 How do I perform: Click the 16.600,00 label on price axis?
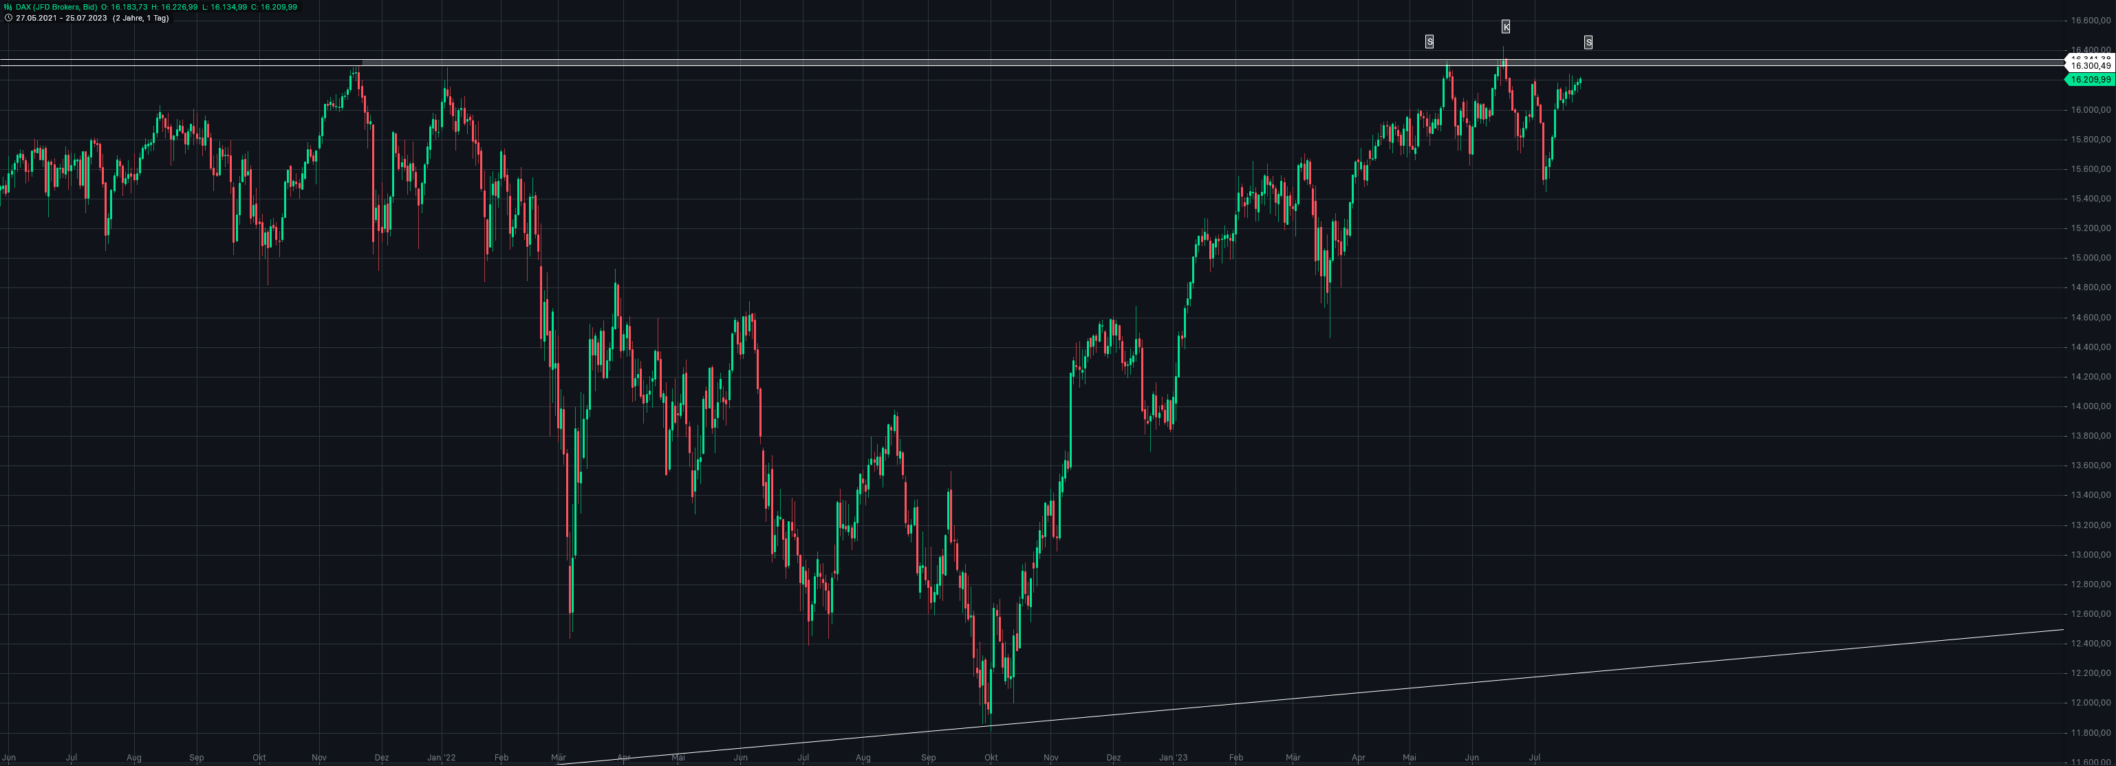[x=2091, y=21]
